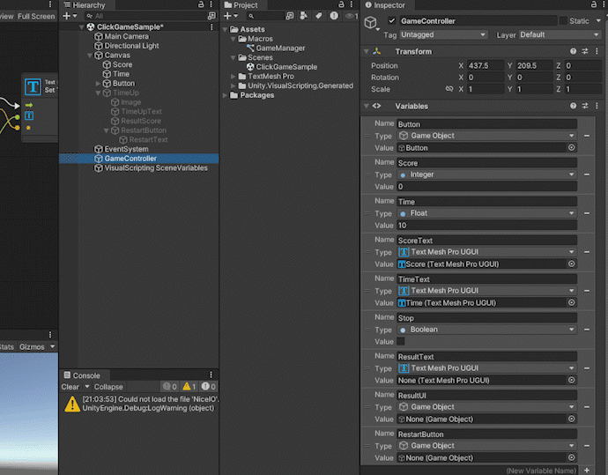
Task: Toggle hidden packages visibility eye in the Project panel
Action: pyautogui.click(x=352, y=16)
